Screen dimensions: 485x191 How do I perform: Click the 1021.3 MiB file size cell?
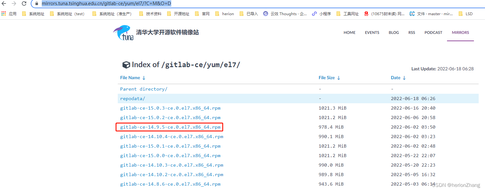pyautogui.click(x=332, y=108)
